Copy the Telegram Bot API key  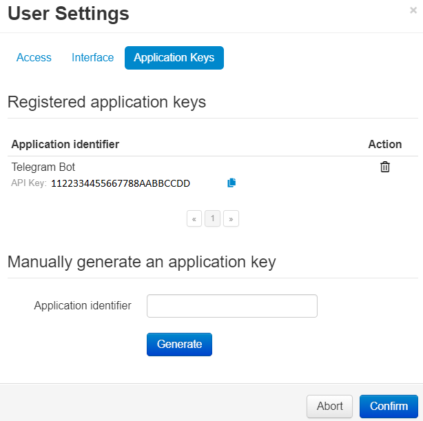tap(231, 183)
